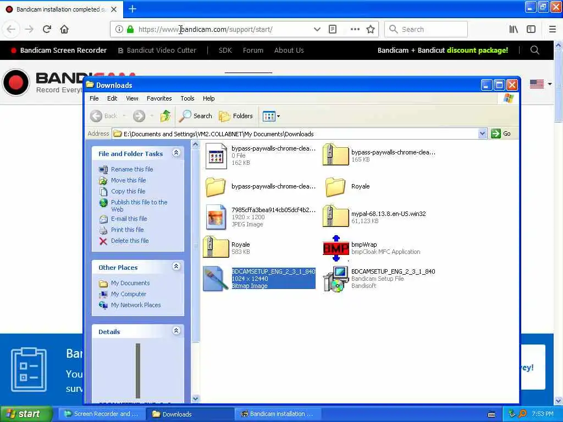Select the Royale folder icon
The image size is (563, 422).
pyautogui.click(x=335, y=187)
